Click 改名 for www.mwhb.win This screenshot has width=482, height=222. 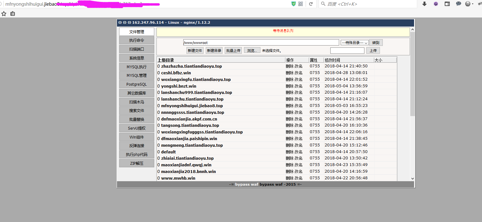pyautogui.click(x=298, y=178)
